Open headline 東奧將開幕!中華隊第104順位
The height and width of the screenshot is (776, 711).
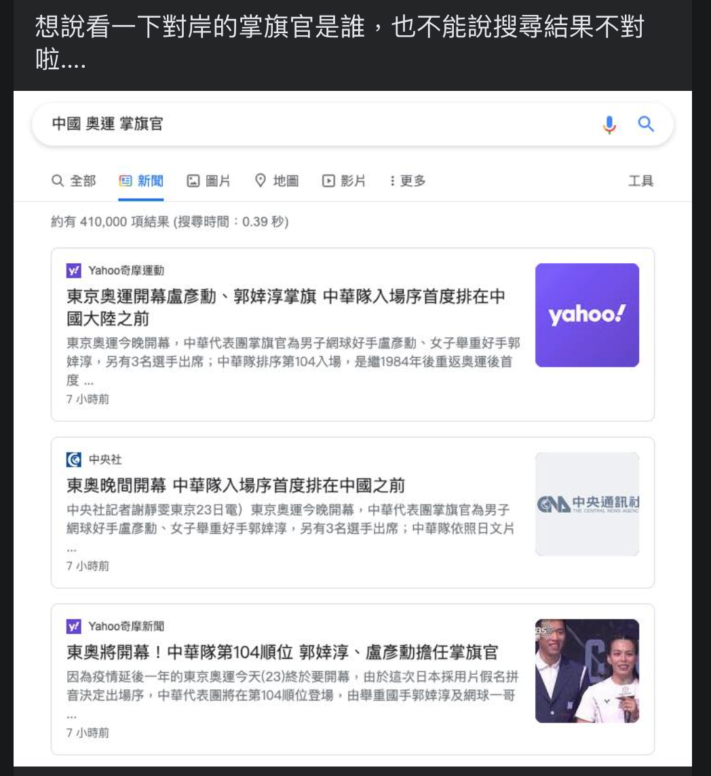282,653
